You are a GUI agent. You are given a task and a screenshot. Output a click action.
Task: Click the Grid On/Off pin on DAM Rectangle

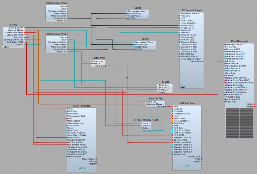[225, 63]
